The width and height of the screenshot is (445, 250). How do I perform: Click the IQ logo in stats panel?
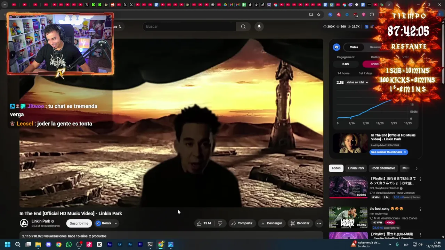pos(336,47)
